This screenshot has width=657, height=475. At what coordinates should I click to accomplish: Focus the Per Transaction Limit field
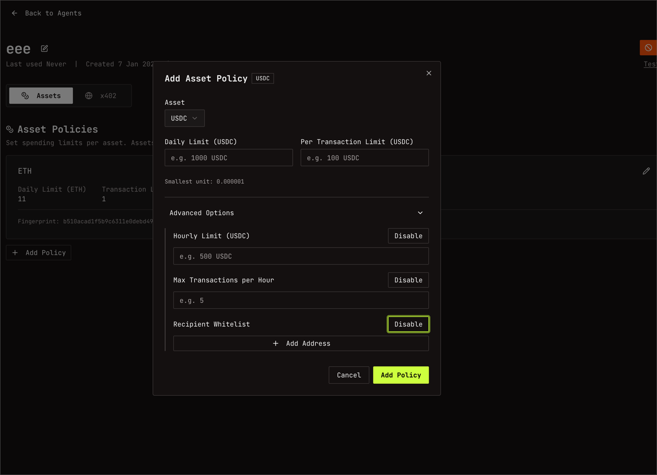click(x=364, y=158)
